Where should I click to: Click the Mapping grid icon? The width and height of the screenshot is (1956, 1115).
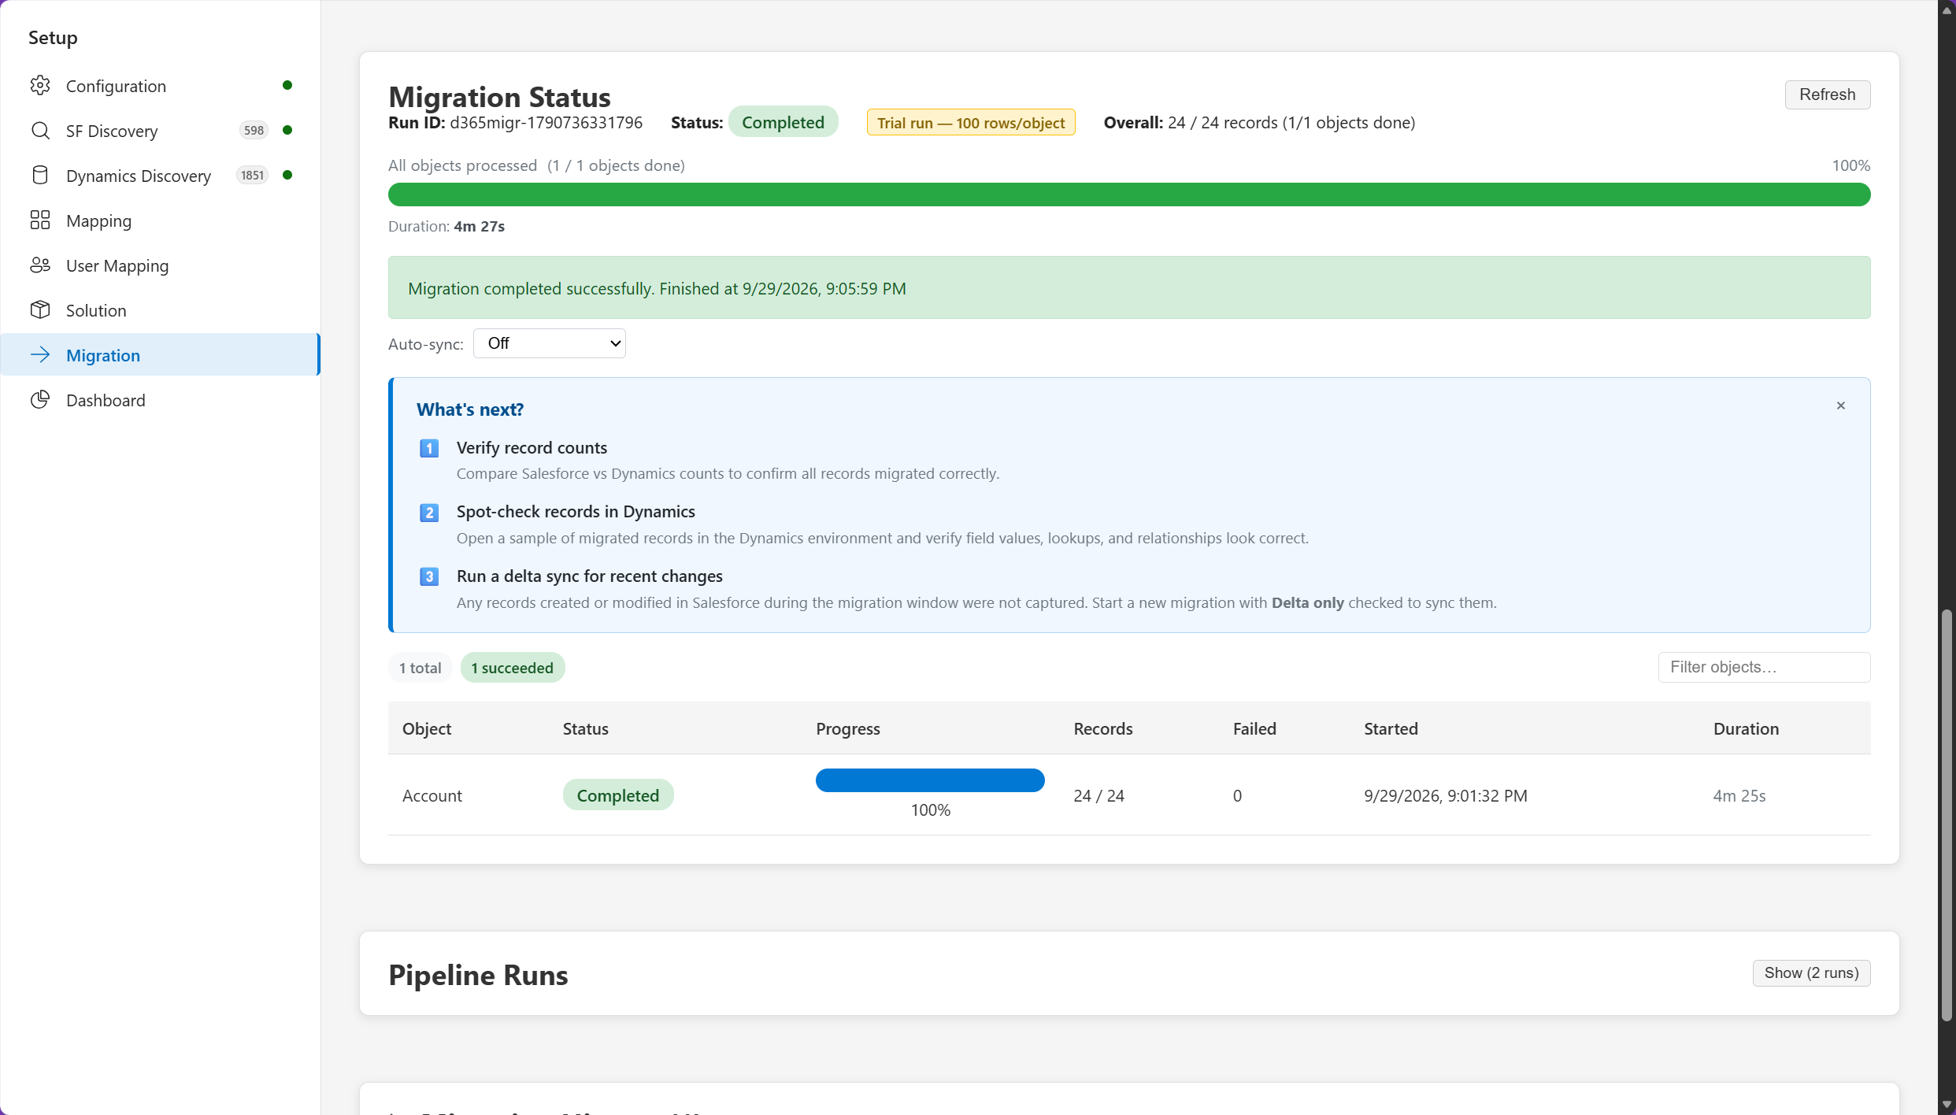pyautogui.click(x=40, y=220)
